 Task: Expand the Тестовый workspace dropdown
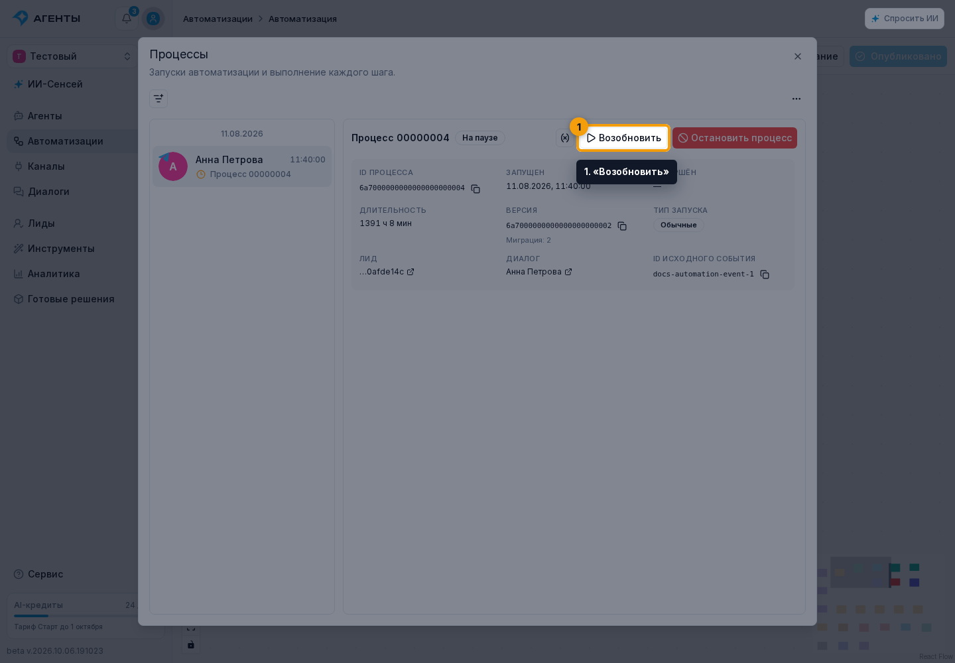pyautogui.click(x=73, y=56)
